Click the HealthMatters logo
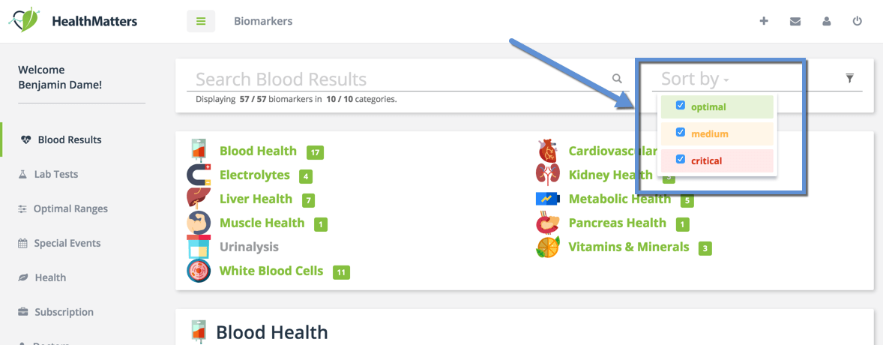Screen dimensions: 883x345 coord(73,21)
